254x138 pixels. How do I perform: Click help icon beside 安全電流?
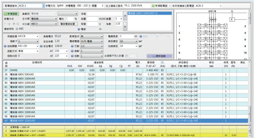click(41, 46)
